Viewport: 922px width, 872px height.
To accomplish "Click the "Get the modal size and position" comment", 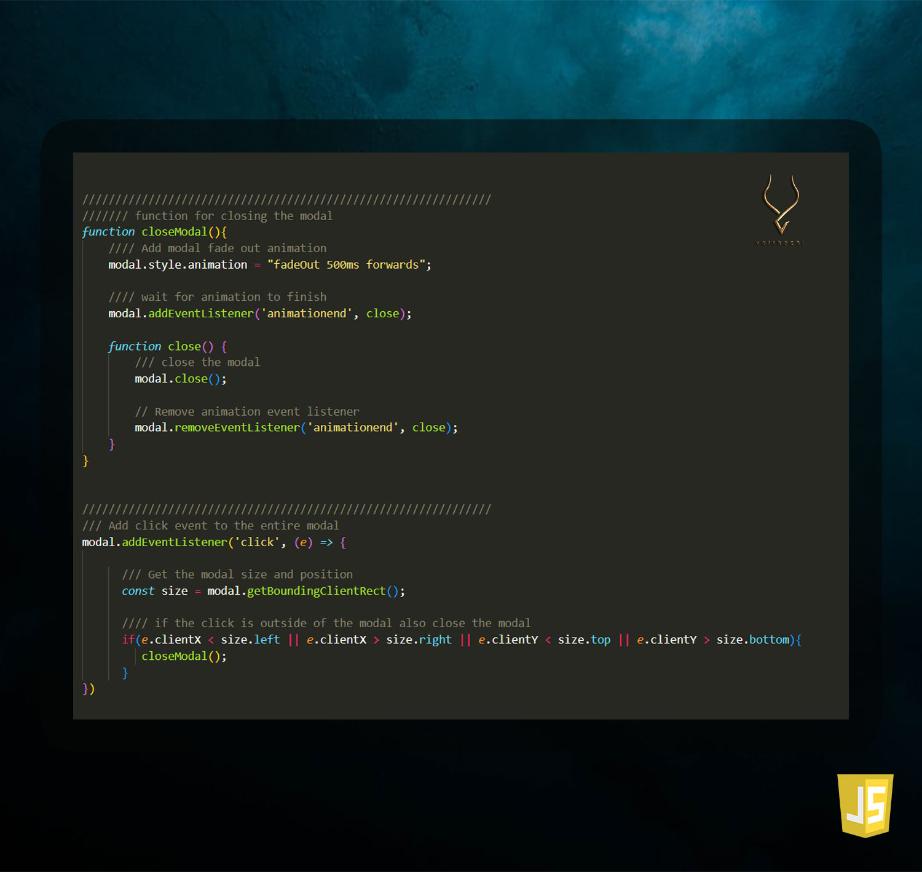I will tap(250, 574).
